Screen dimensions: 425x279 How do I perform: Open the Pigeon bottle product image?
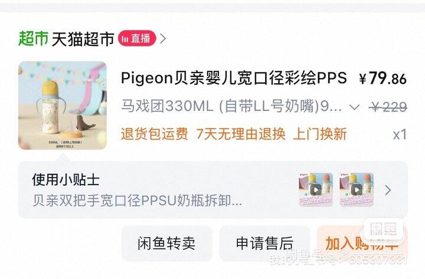63,106
